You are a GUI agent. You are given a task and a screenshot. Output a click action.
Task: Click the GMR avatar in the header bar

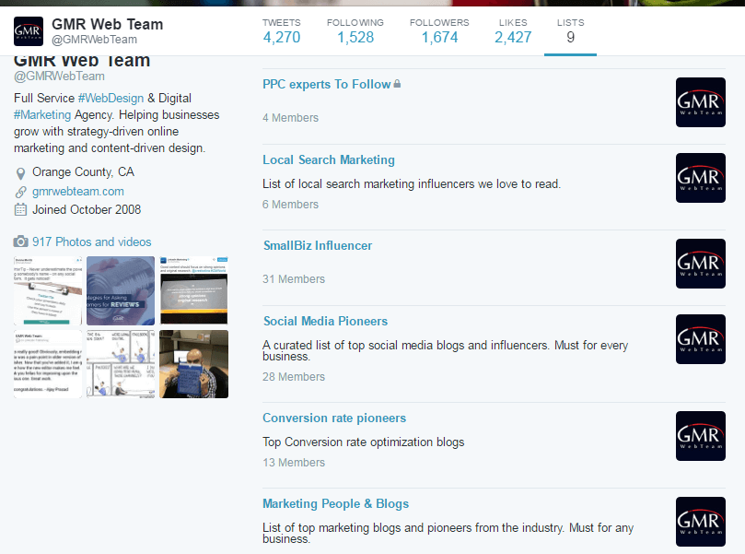pyautogui.click(x=29, y=31)
